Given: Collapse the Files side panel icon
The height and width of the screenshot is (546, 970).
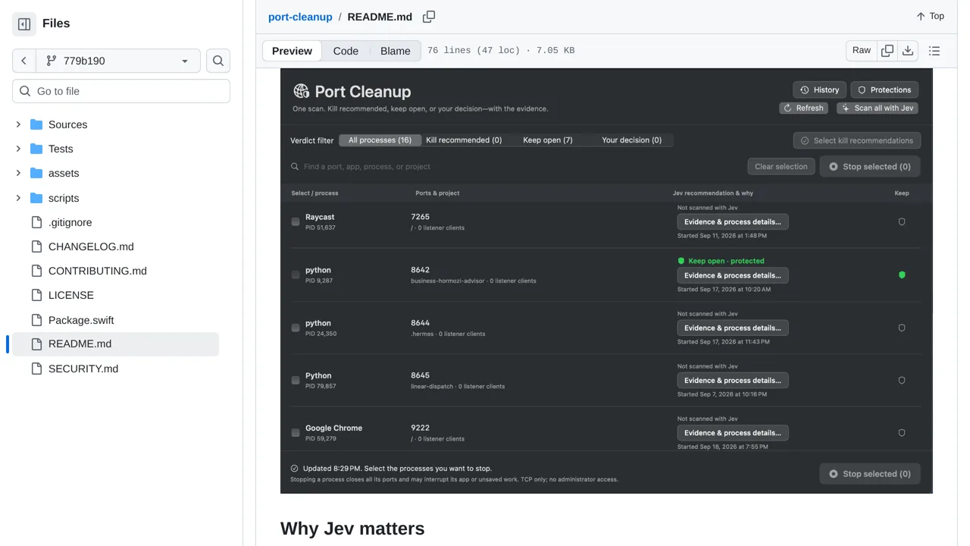Looking at the screenshot, I should click(24, 24).
